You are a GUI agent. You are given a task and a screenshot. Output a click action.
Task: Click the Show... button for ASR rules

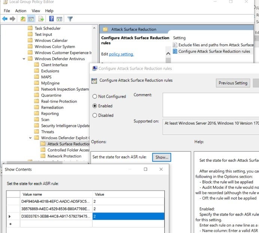(162, 157)
